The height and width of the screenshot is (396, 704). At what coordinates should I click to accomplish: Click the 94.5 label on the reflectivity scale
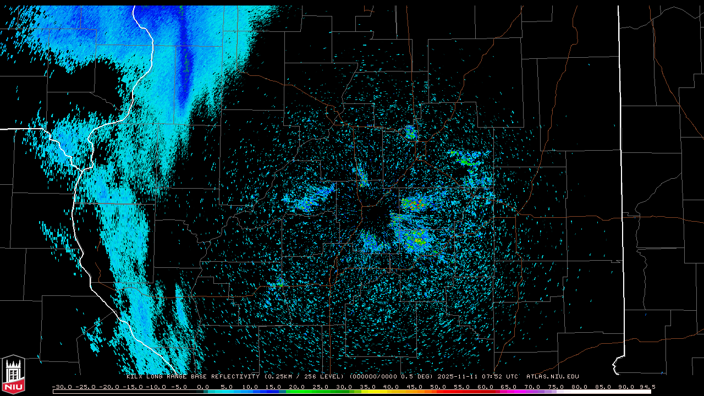[647, 387]
